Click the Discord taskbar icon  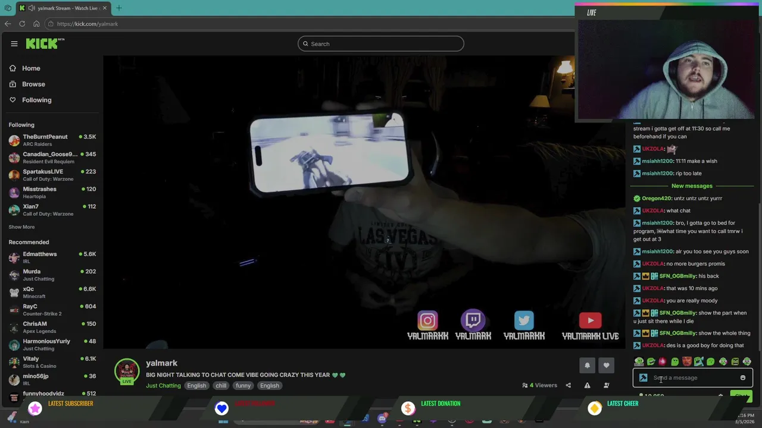[382, 420]
